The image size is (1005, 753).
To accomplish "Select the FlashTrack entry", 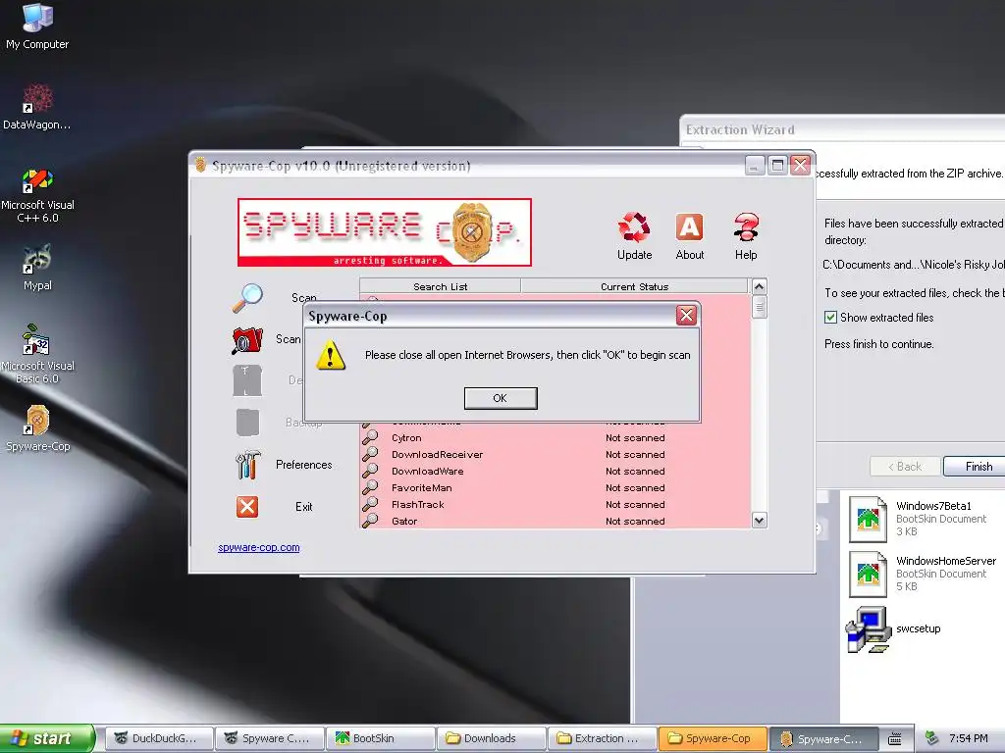I will (x=418, y=505).
